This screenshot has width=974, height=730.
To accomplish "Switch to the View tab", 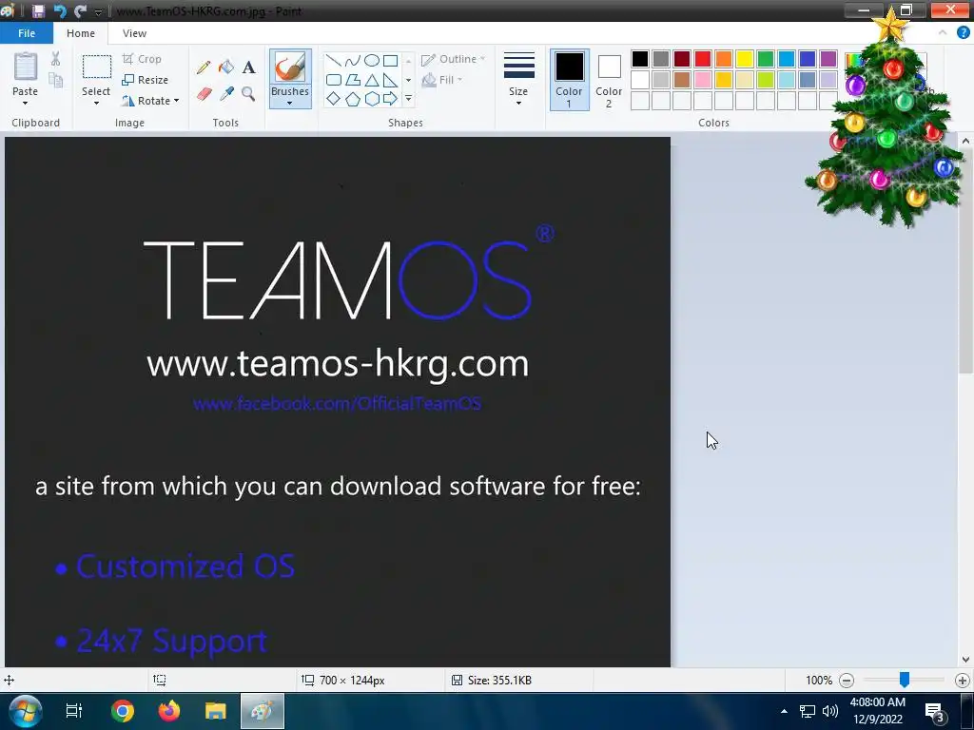I will coord(134,33).
